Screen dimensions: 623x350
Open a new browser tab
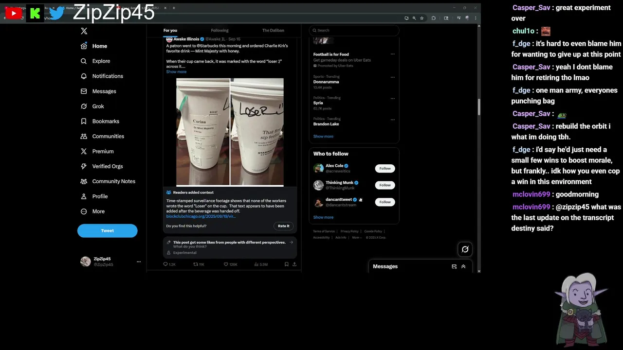coord(174,8)
